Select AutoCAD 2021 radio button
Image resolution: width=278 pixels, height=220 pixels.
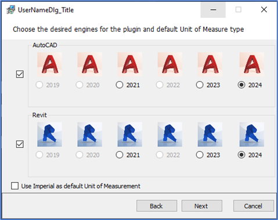coord(120,85)
